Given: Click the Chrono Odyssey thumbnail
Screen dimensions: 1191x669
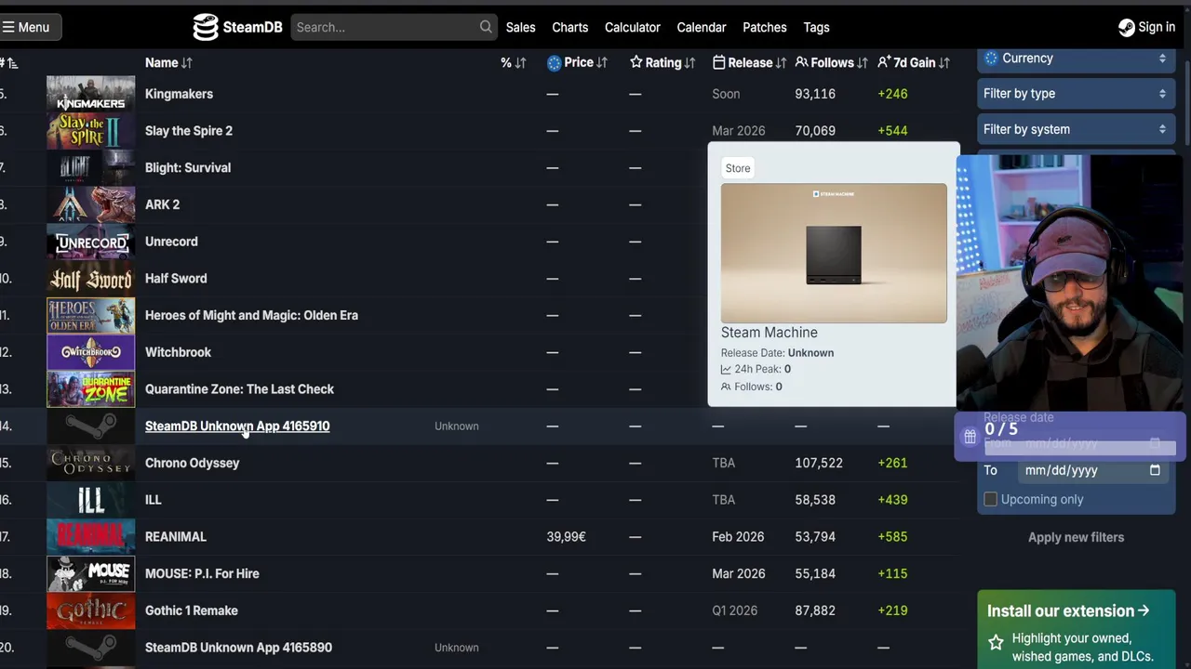Looking at the screenshot, I should (x=90, y=463).
